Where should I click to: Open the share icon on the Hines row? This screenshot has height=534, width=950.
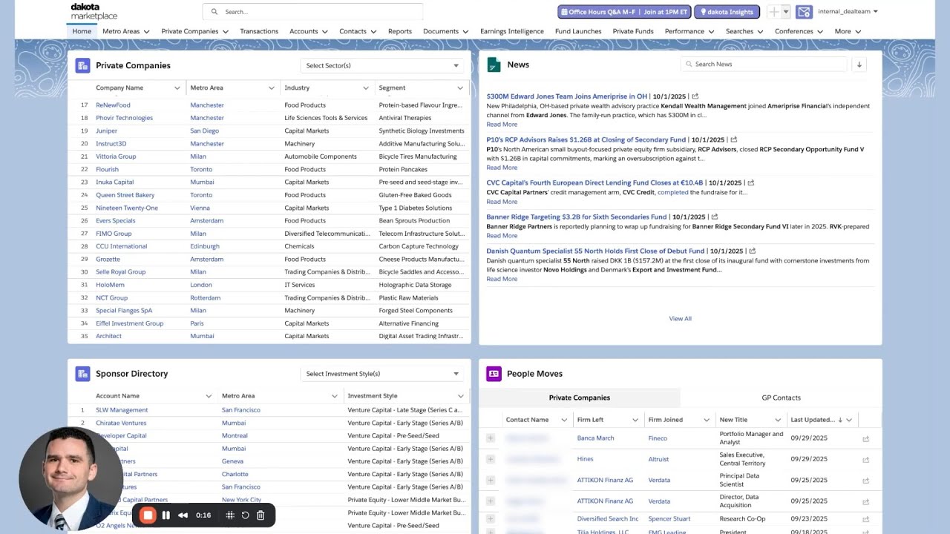[865, 460]
